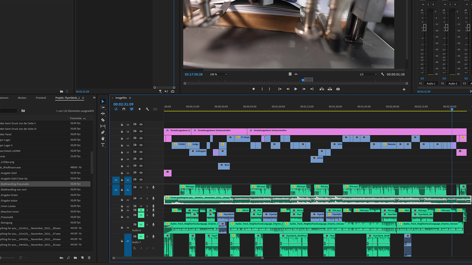This screenshot has height=265, width=472.
Task: Select the Ausgabe Gold Close-Up item
Action: [x=14, y=178]
